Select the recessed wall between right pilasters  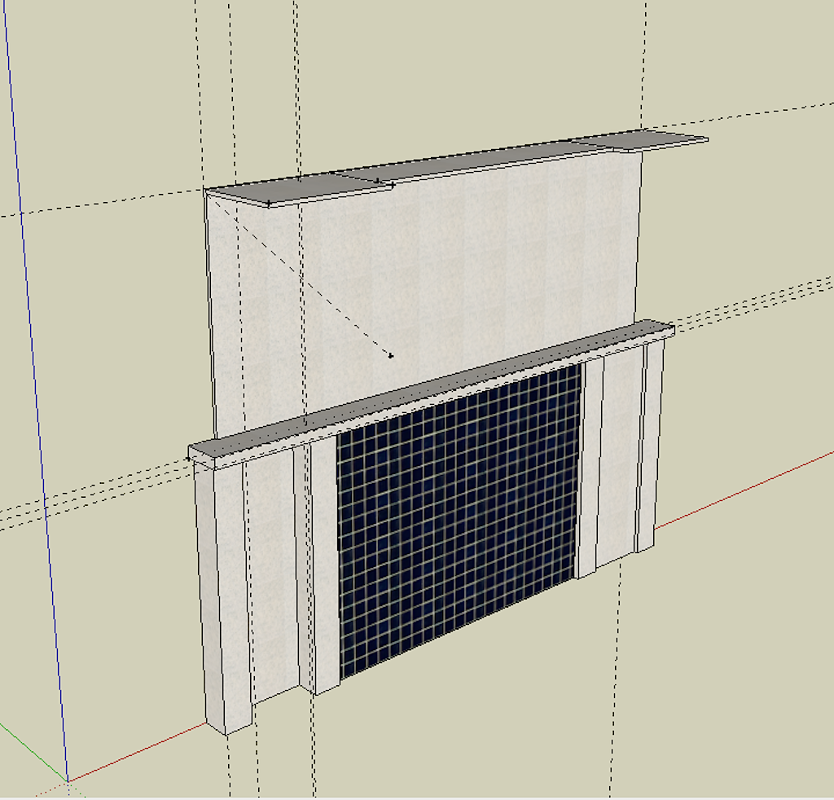click(620, 458)
